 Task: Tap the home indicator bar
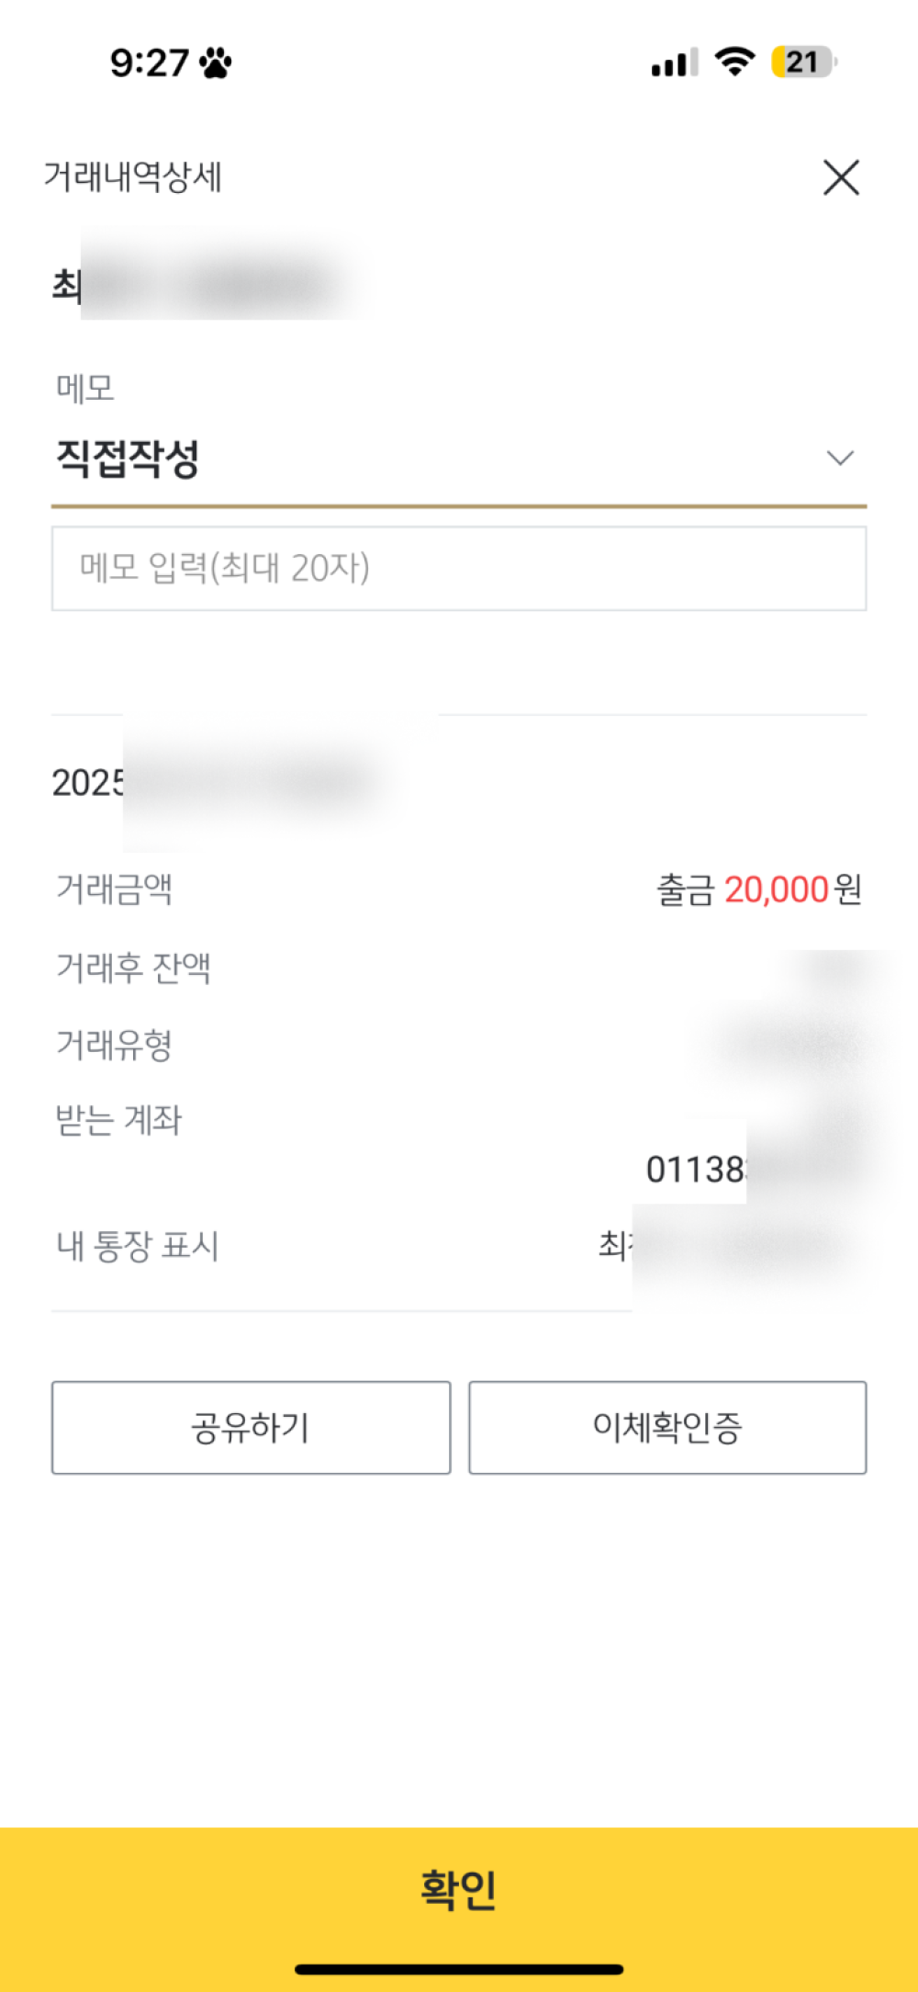(459, 1969)
